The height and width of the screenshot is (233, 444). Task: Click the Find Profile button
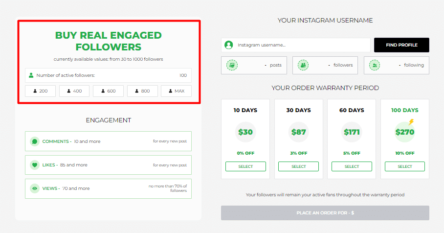401,45
